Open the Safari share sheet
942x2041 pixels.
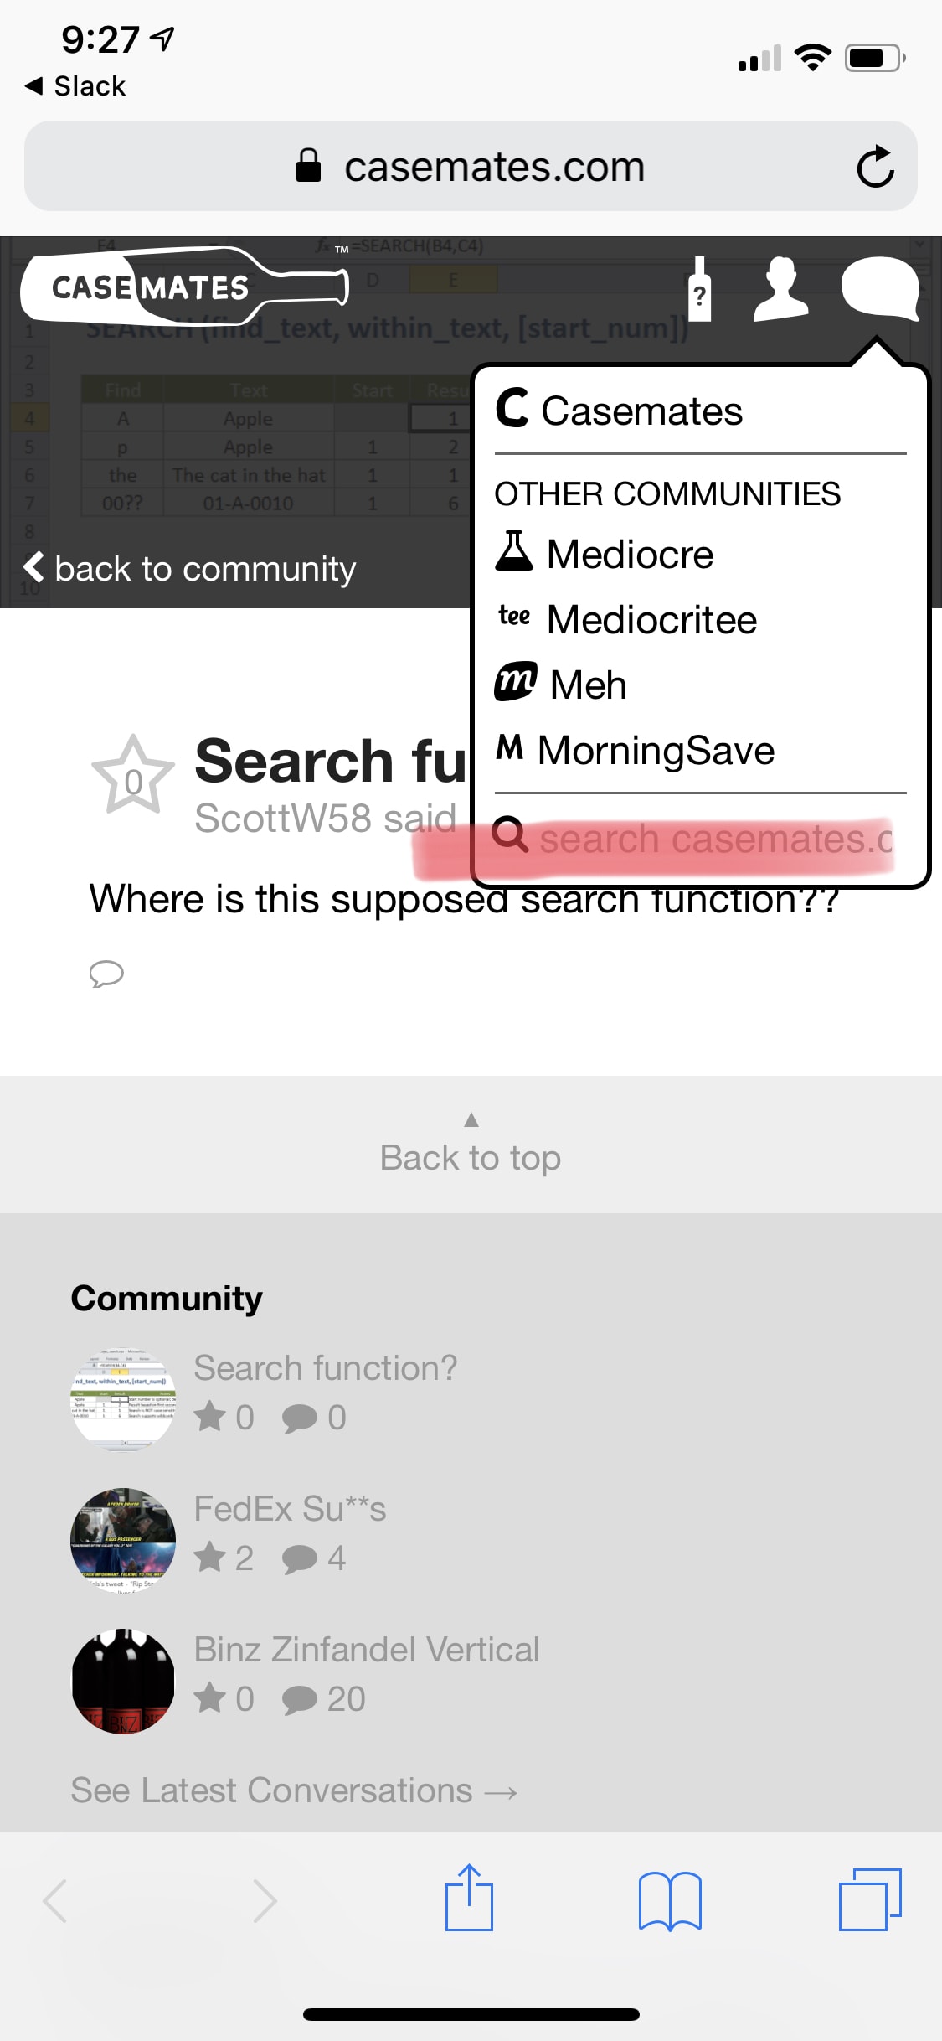point(469,1899)
